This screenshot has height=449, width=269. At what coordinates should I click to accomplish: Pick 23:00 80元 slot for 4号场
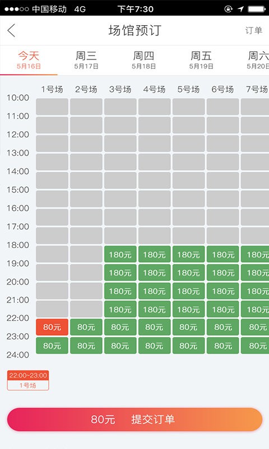(154, 345)
